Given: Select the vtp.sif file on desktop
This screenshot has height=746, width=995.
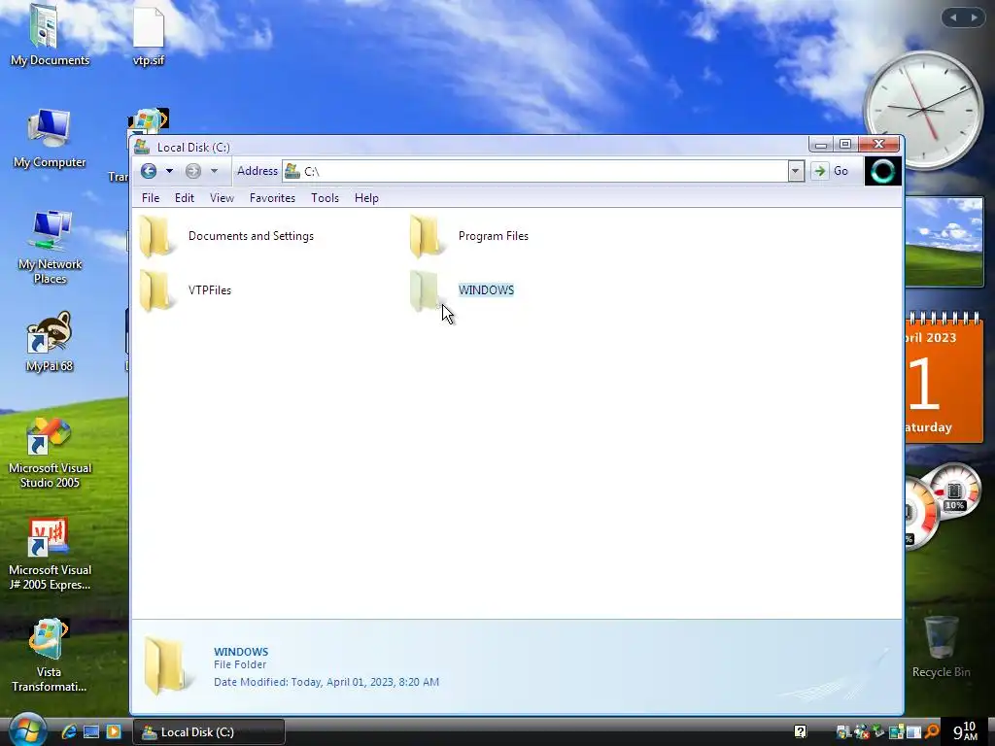Looking at the screenshot, I should coord(149,37).
